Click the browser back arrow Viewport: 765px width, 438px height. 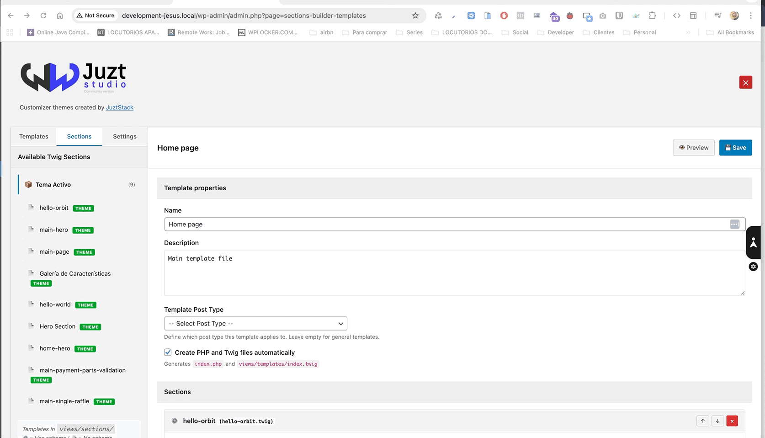(x=11, y=16)
